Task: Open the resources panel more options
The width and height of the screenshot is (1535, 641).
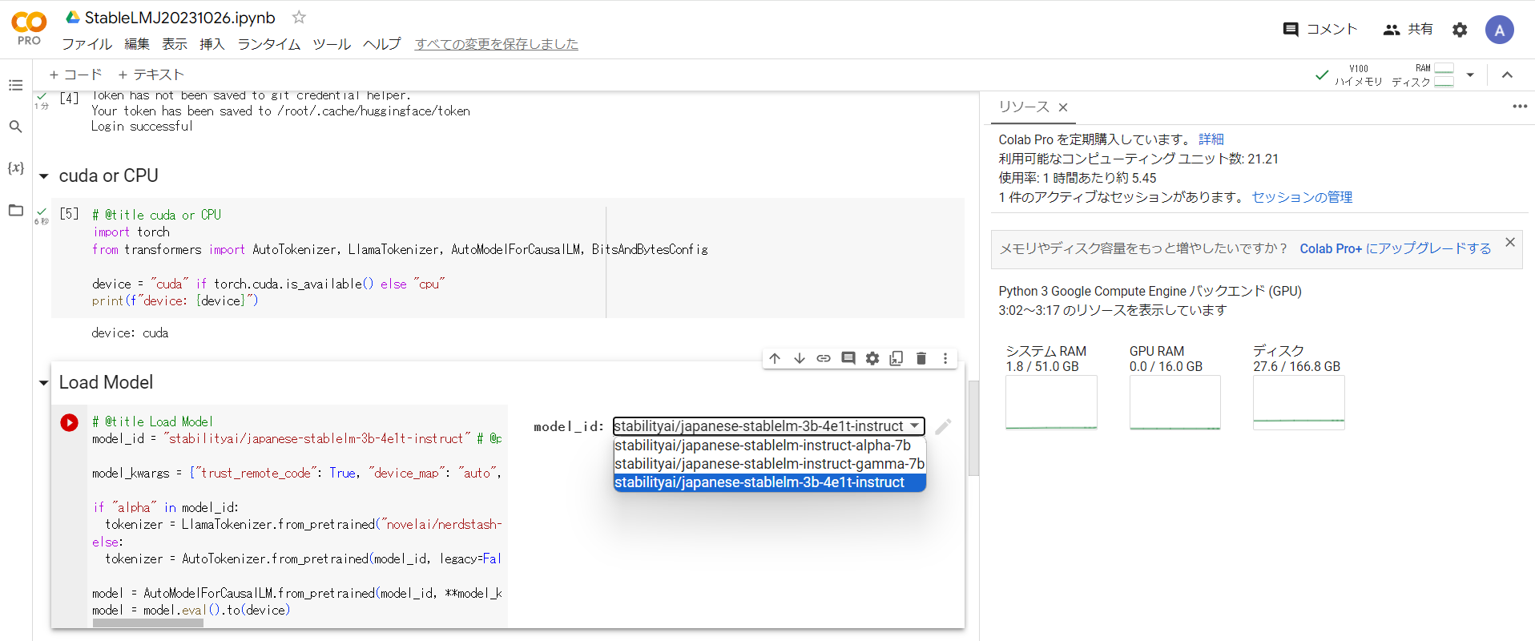Action: [x=1520, y=107]
